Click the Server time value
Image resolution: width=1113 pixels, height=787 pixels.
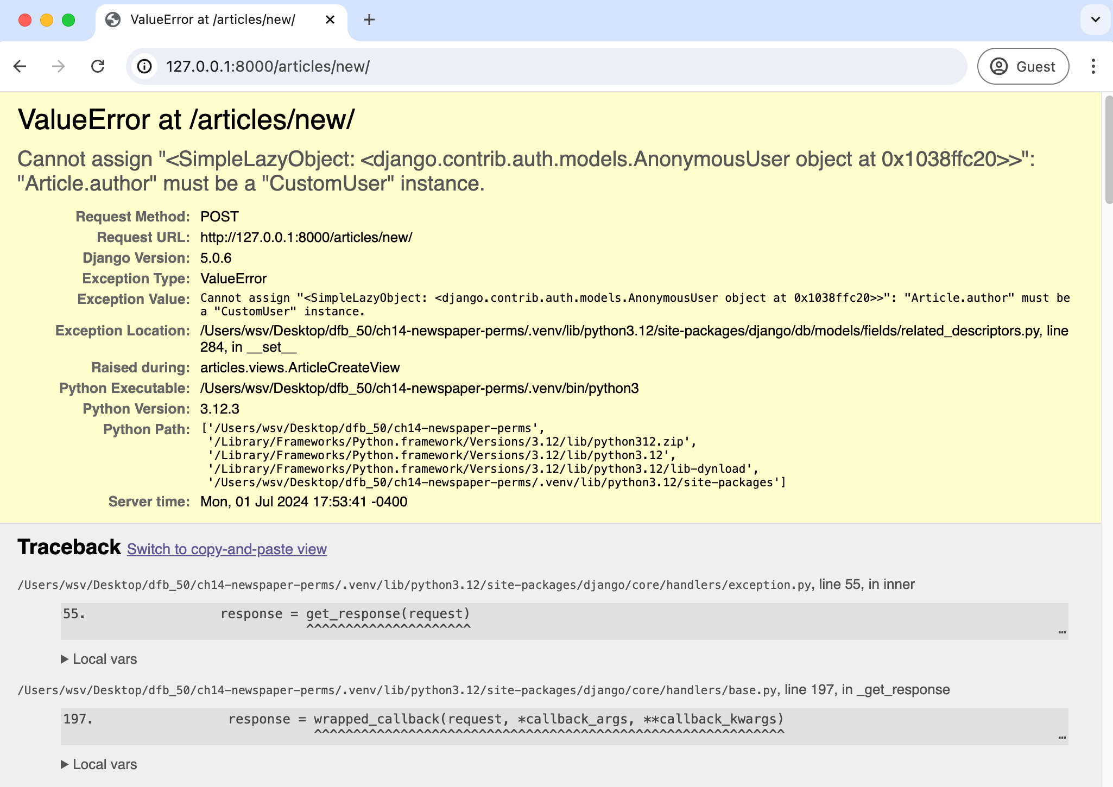tap(304, 502)
